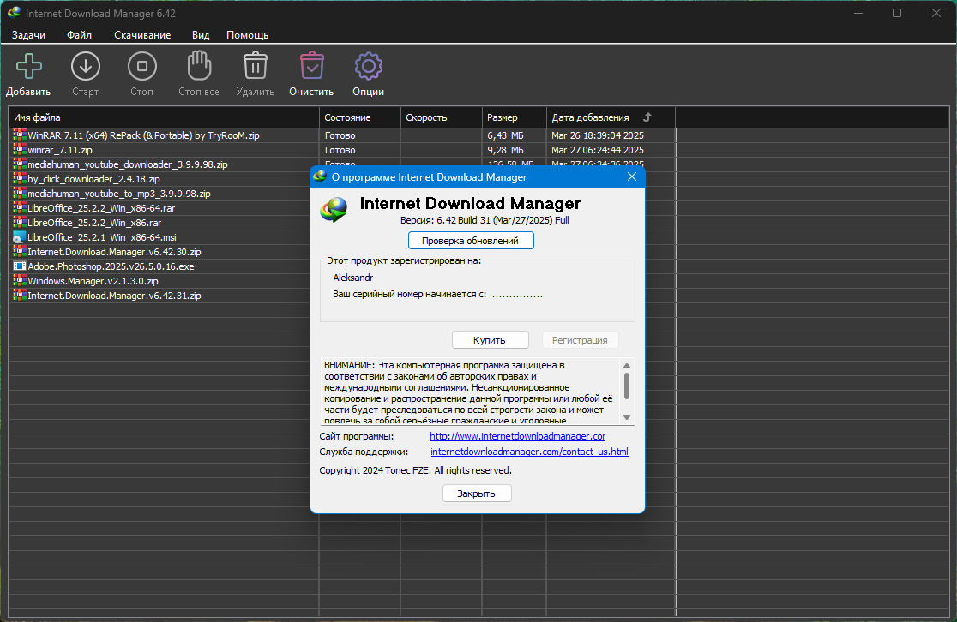957x622 pixels.
Task: Click the Старт download icon
Action: [x=86, y=66]
